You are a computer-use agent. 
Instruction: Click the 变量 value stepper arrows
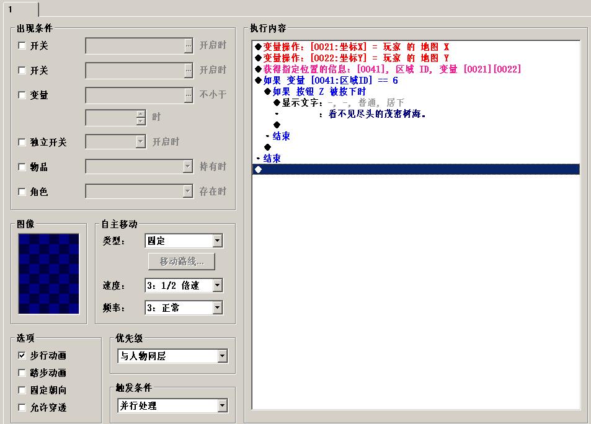(141, 117)
